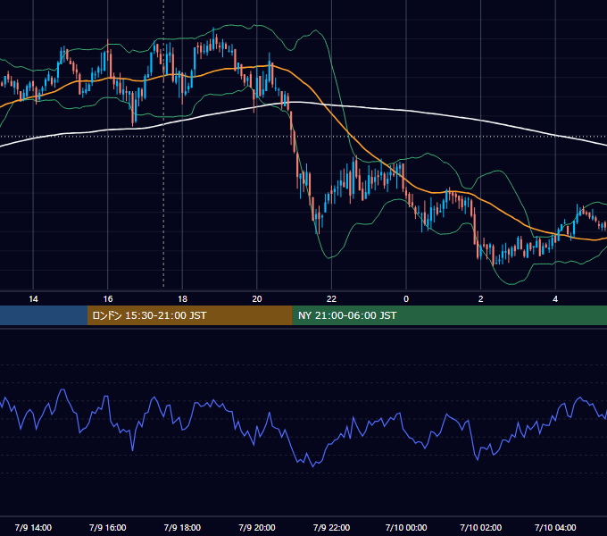Click the 7/9 22:00 time label
The width and height of the screenshot is (607, 536).
pyautogui.click(x=331, y=527)
